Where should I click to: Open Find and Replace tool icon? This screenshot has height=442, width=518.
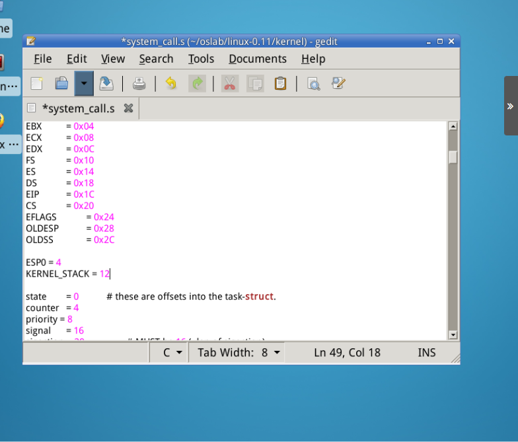(338, 84)
